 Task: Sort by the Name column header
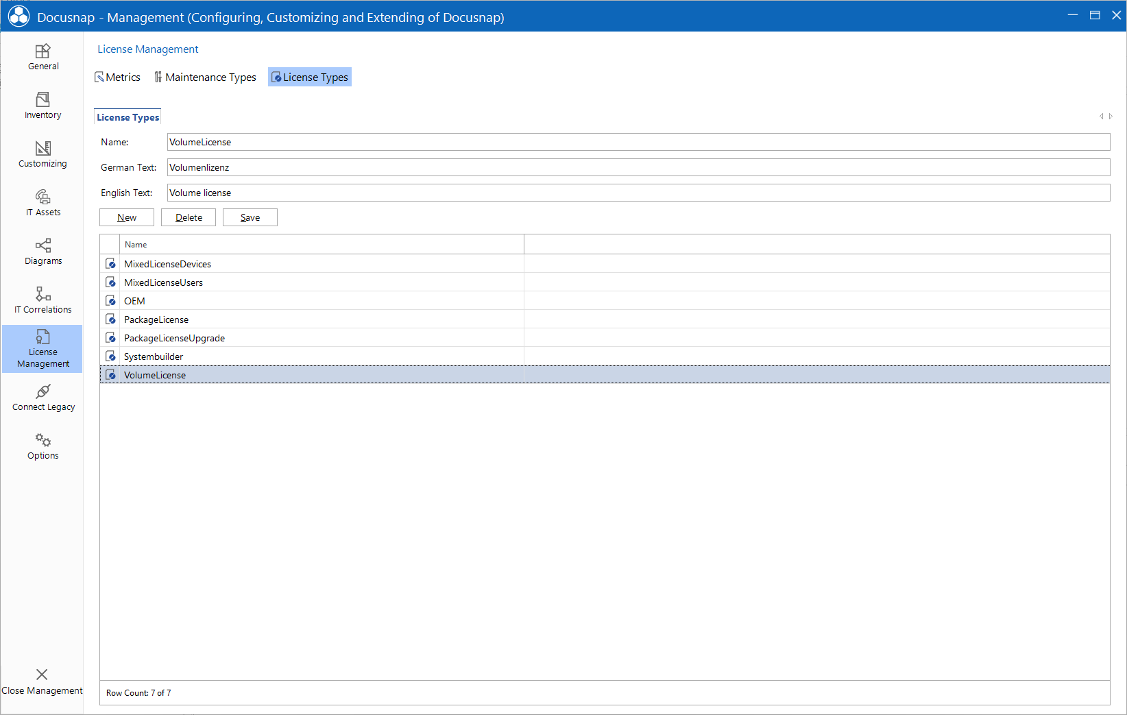click(x=322, y=245)
